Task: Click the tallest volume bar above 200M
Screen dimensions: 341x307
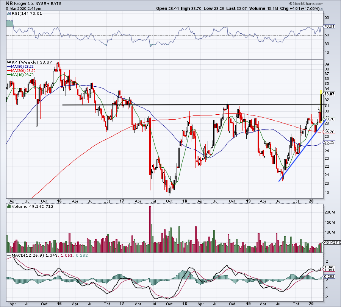Action: (150, 229)
